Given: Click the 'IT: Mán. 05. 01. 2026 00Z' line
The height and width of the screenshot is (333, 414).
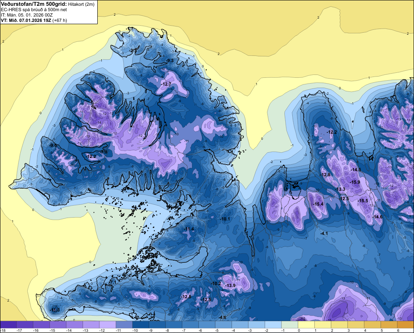Looking at the screenshot, I should tap(26, 15).
